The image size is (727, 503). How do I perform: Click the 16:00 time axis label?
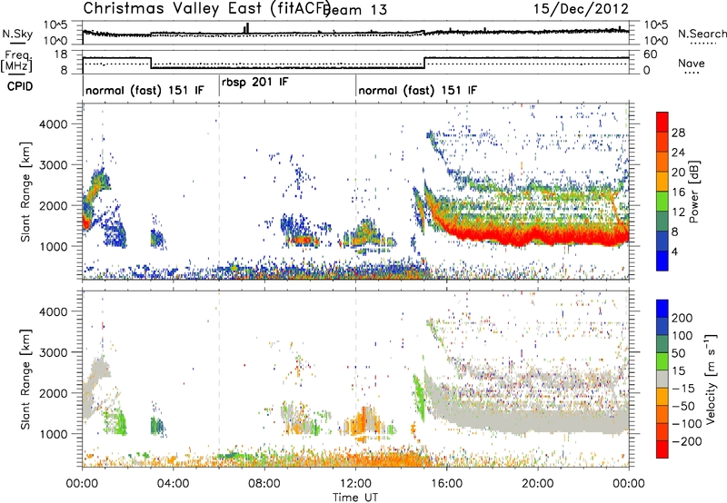[446, 484]
